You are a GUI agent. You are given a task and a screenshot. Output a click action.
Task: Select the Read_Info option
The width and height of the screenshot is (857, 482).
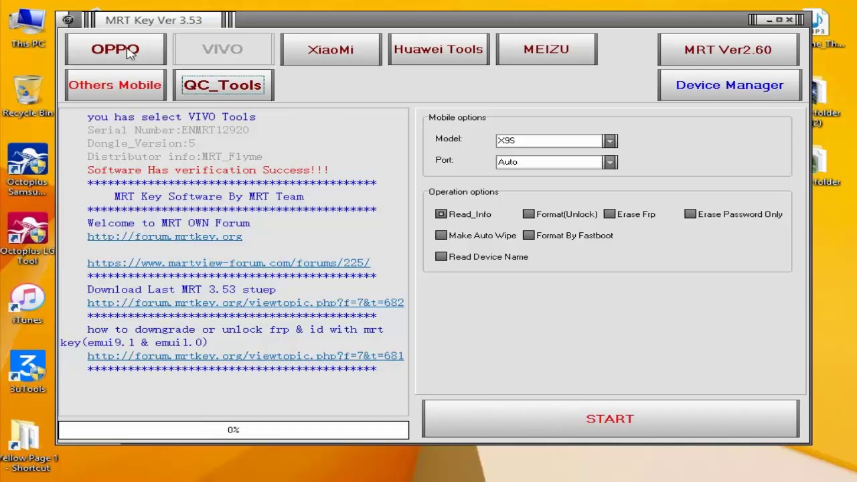pyautogui.click(x=463, y=214)
